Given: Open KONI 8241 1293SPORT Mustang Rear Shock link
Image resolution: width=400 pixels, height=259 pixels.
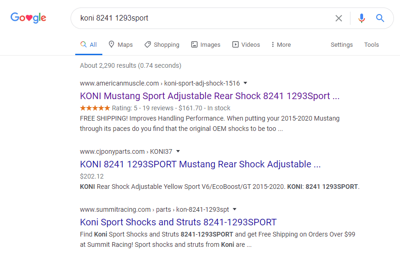Looking at the screenshot, I should click(x=200, y=164).
